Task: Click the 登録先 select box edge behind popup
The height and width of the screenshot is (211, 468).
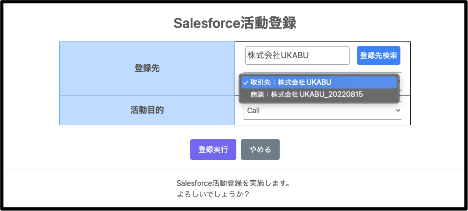Action: (401, 82)
